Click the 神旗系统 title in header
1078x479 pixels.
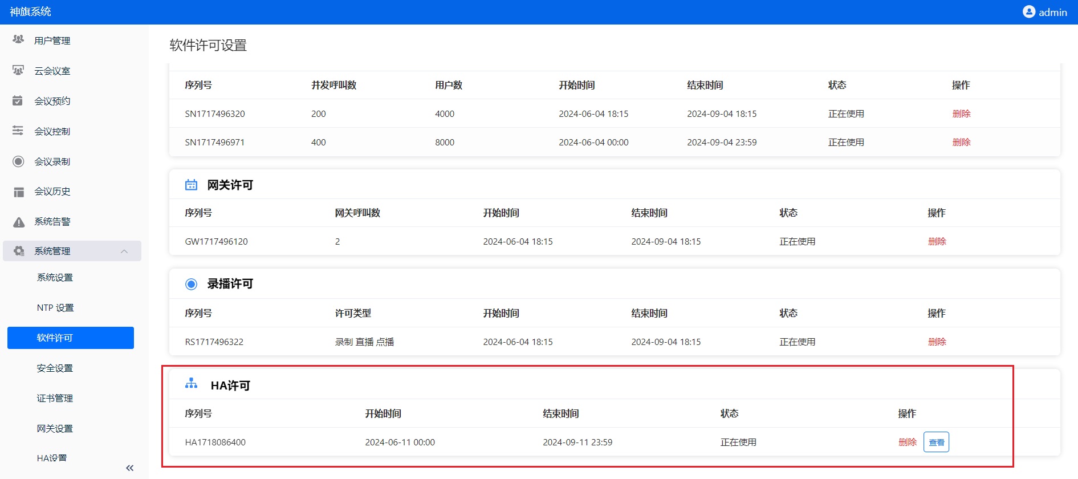coord(30,11)
